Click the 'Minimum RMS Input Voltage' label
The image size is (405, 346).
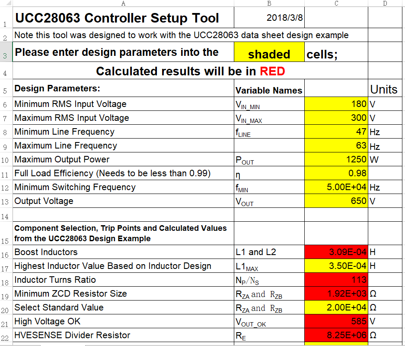(70, 104)
